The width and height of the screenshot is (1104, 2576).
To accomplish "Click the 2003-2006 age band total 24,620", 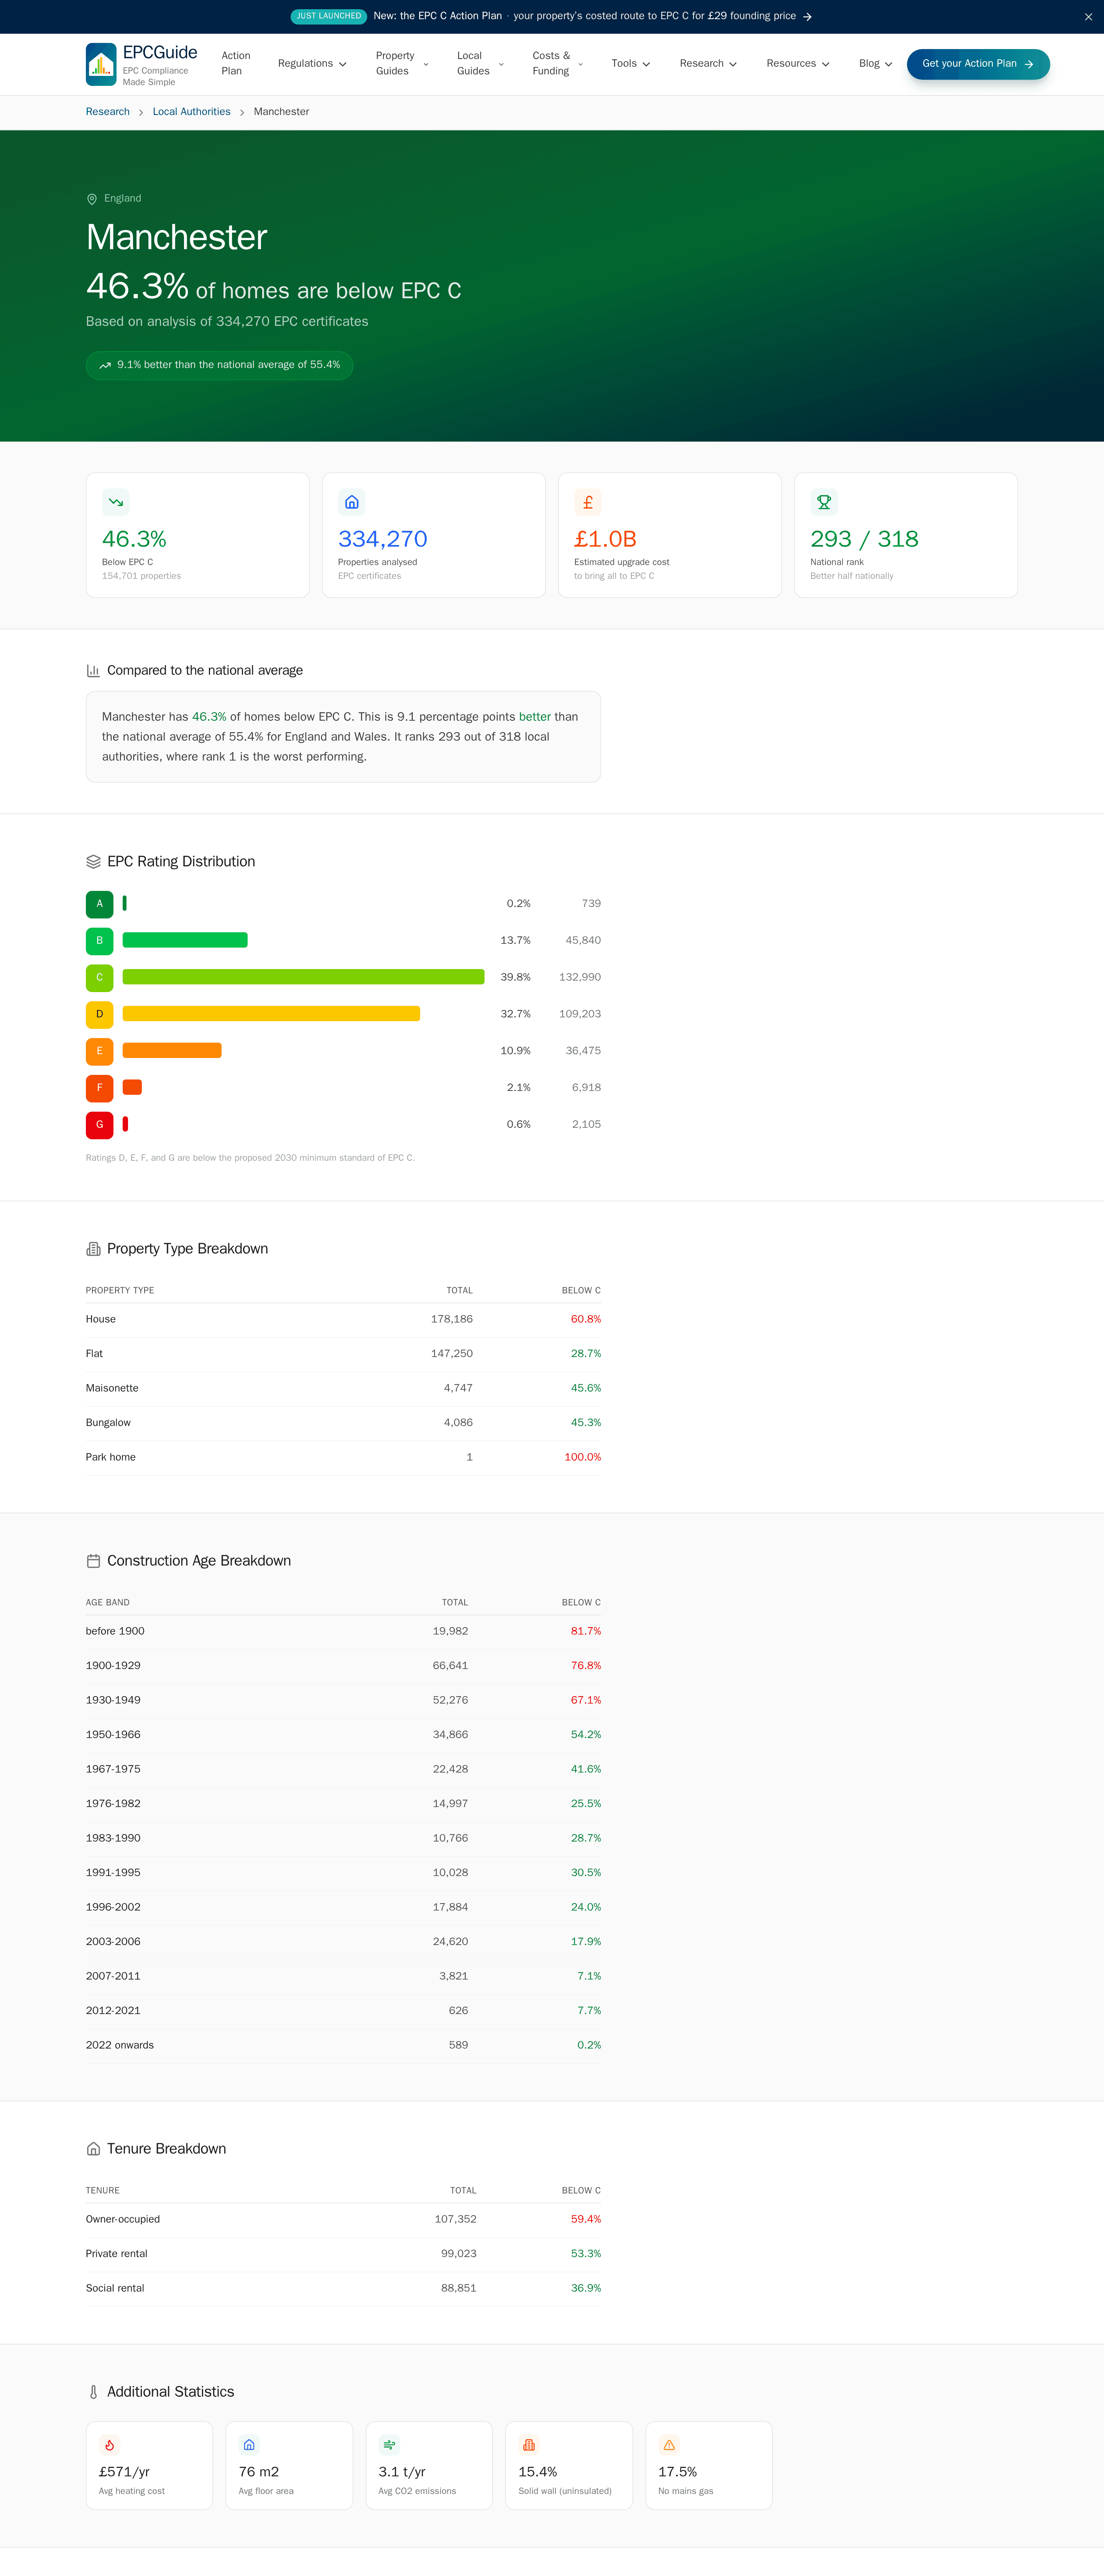I will 450,1942.
